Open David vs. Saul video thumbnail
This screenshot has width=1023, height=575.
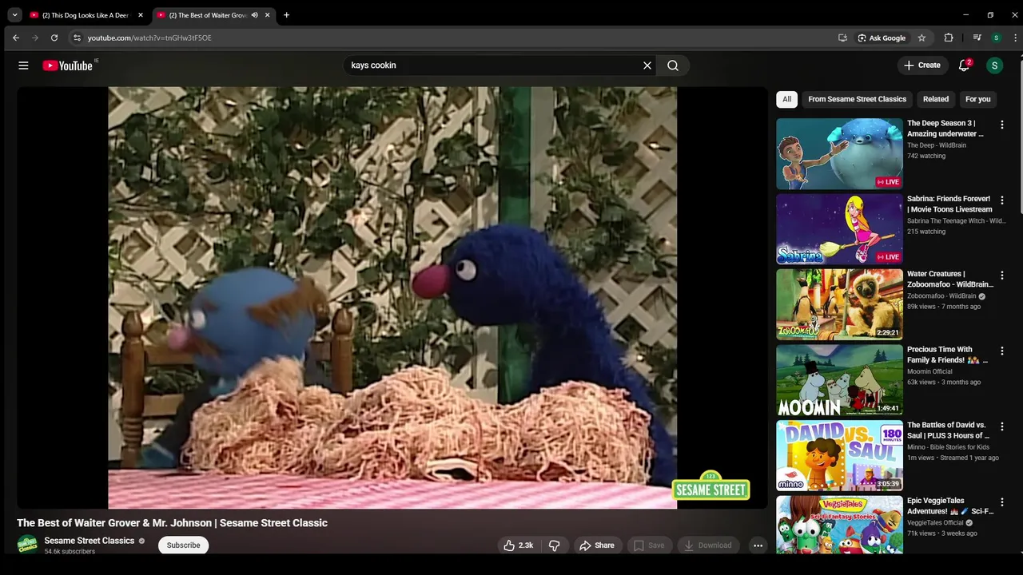tap(839, 456)
